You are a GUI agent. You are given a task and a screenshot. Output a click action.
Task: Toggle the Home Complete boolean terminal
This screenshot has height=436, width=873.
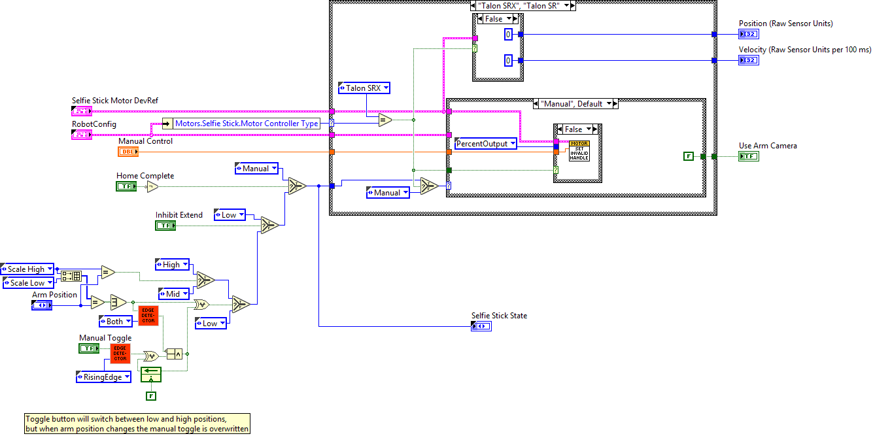(x=126, y=186)
